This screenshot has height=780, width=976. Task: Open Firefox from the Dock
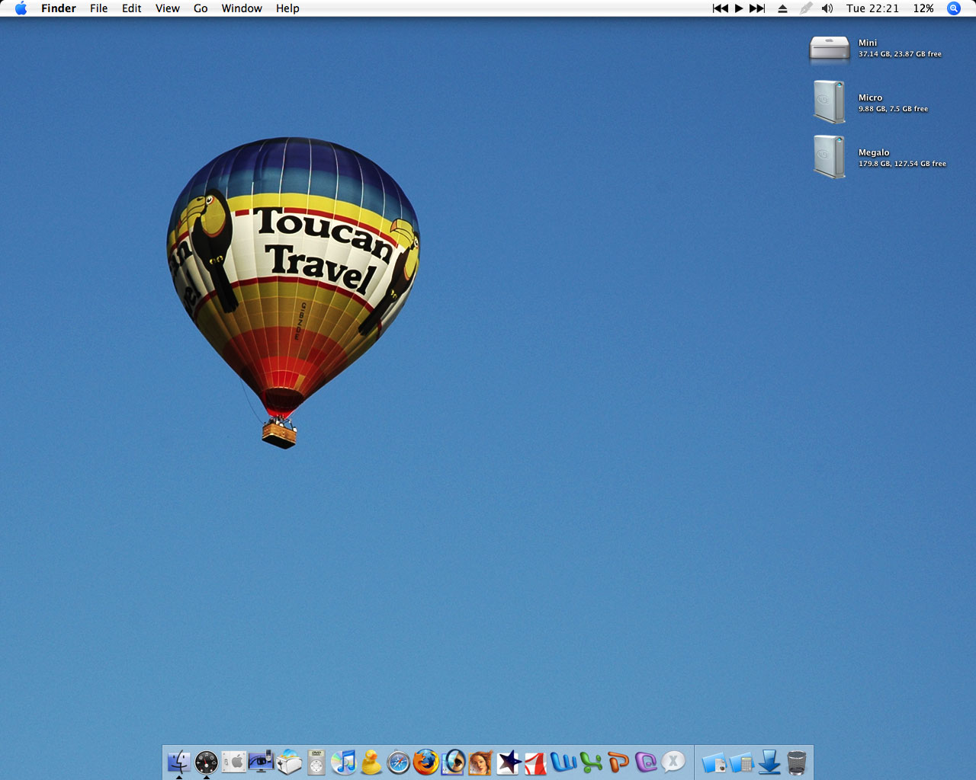pos(426,762)
